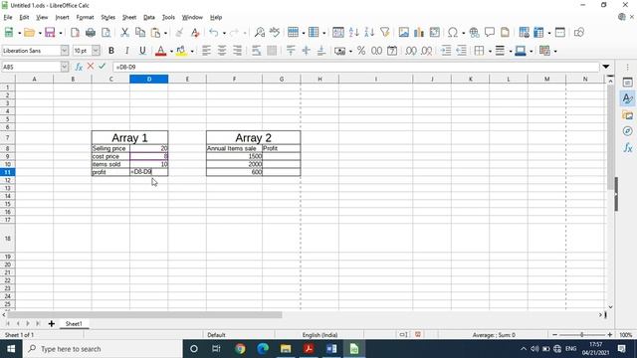Center cell text horizontally
The image size is (637, 358).
tap(222, 51)
